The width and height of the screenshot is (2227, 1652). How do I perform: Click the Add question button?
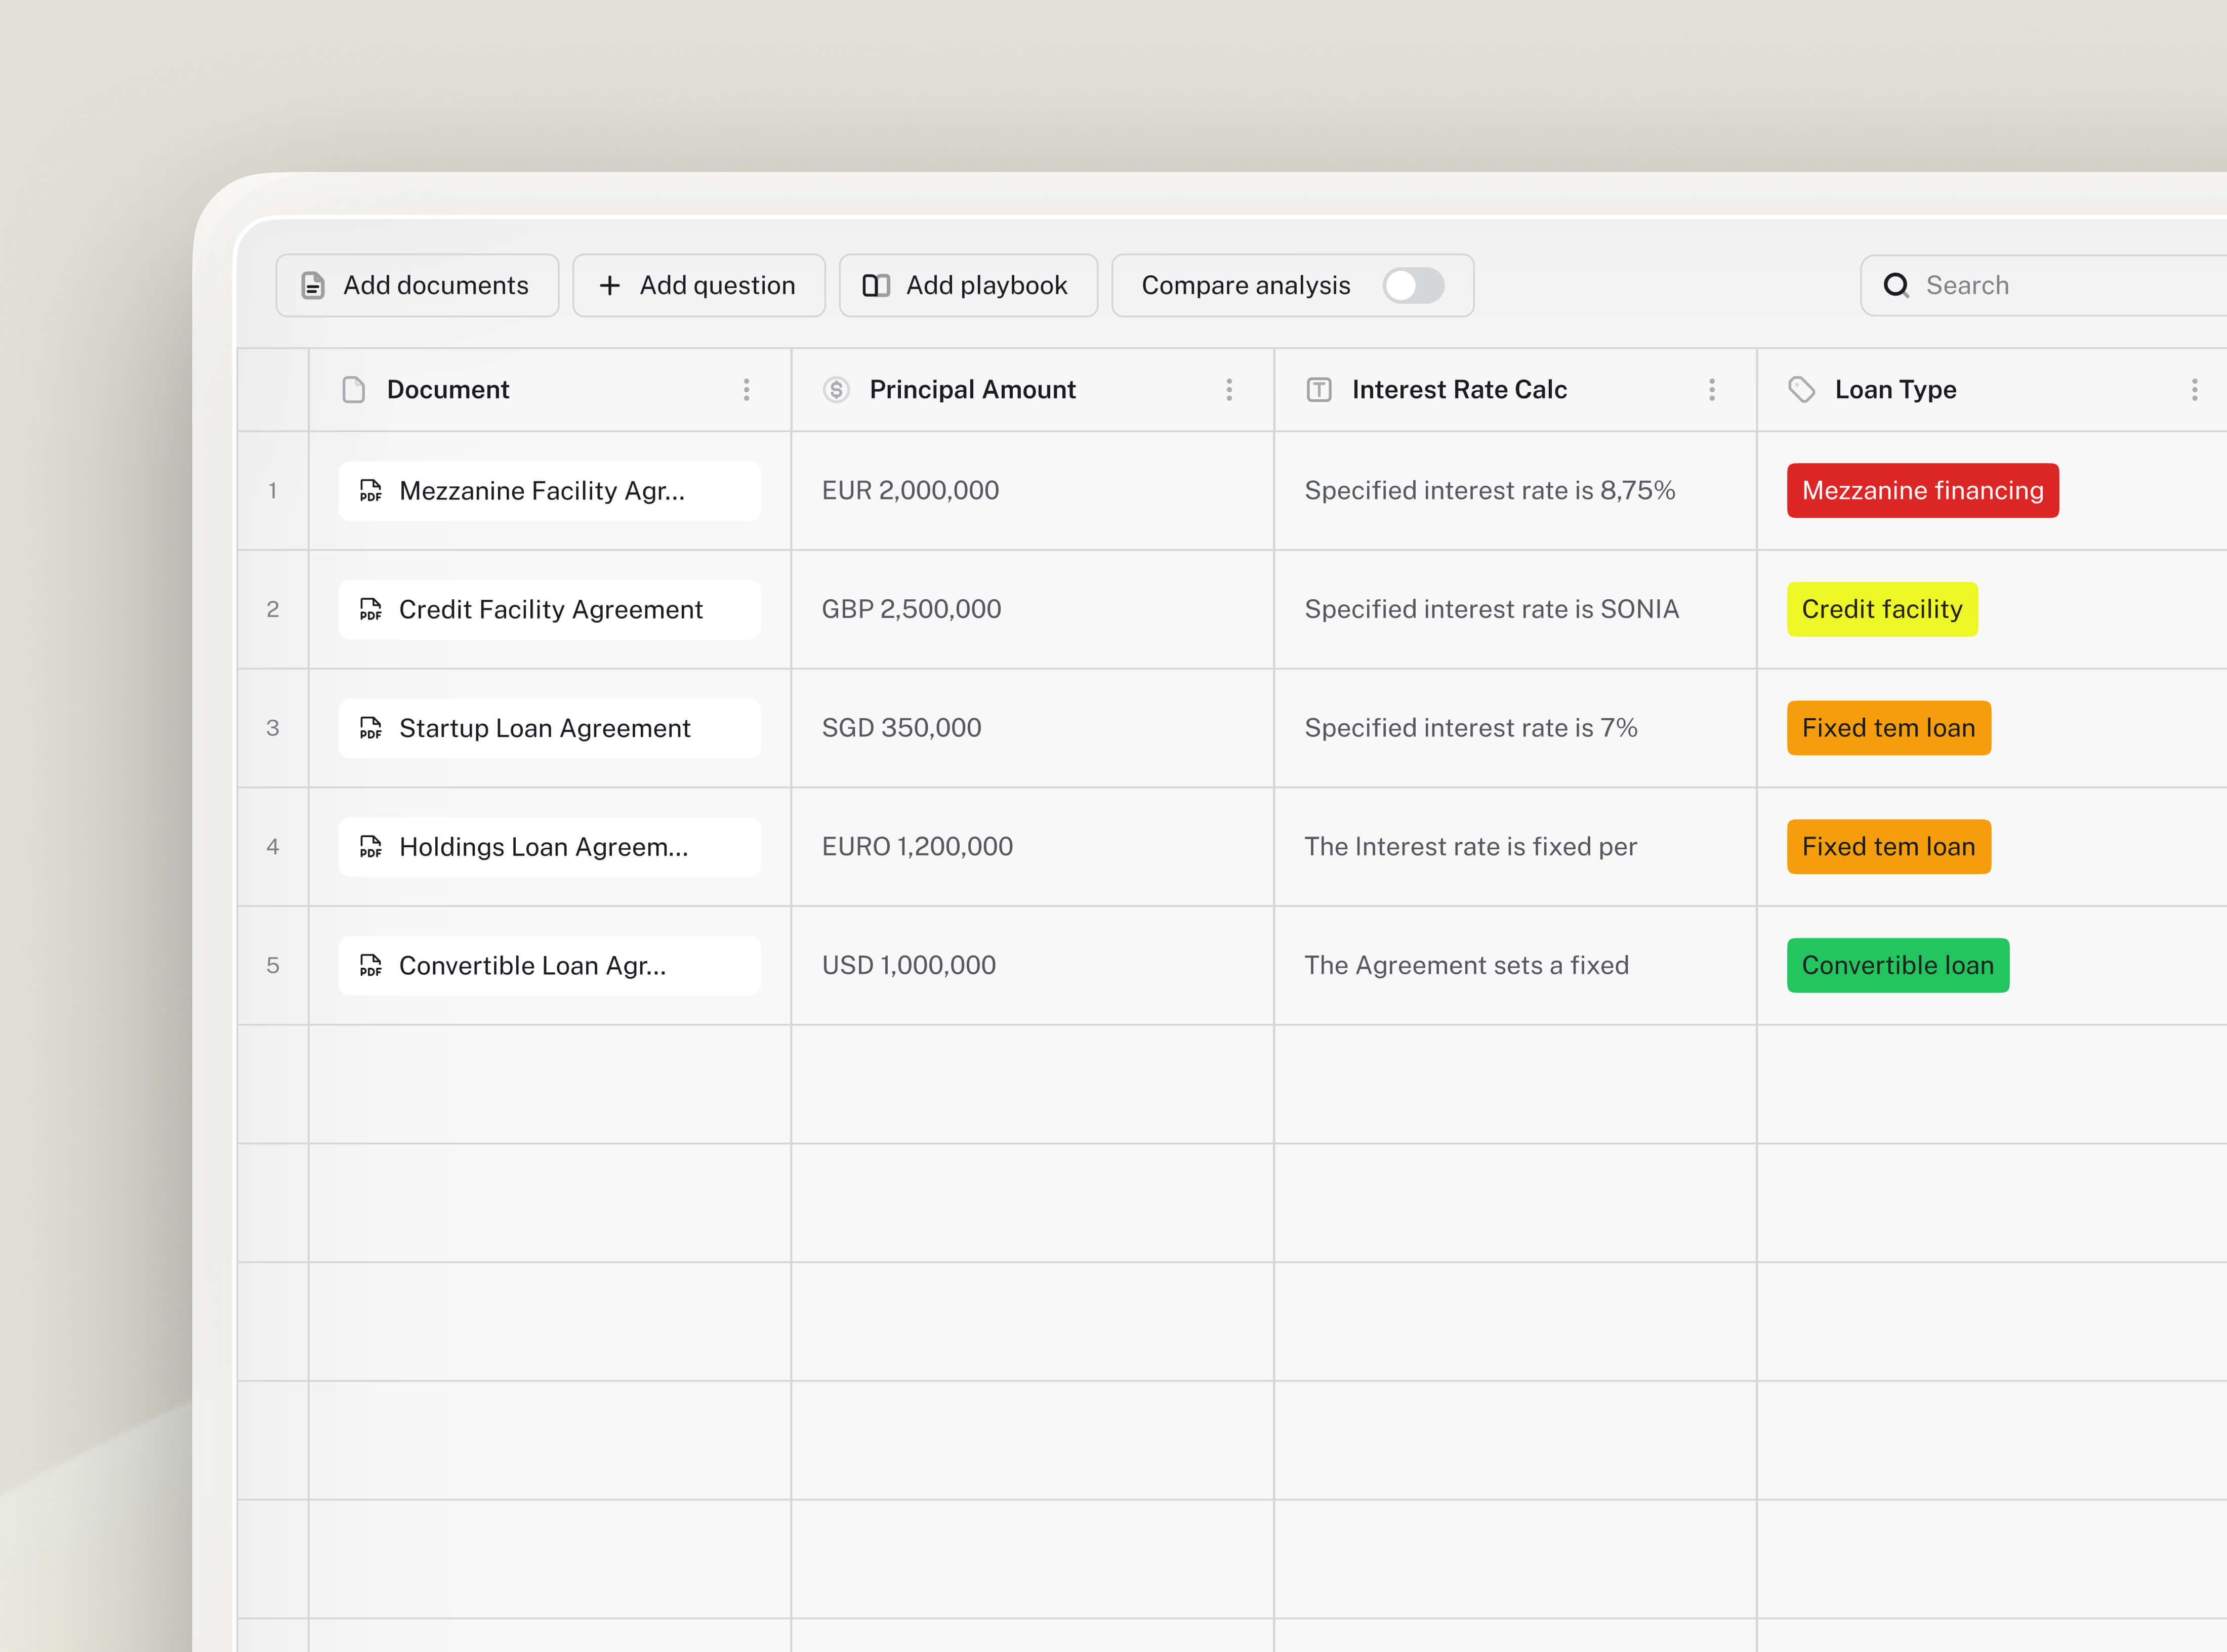point(698,285)
